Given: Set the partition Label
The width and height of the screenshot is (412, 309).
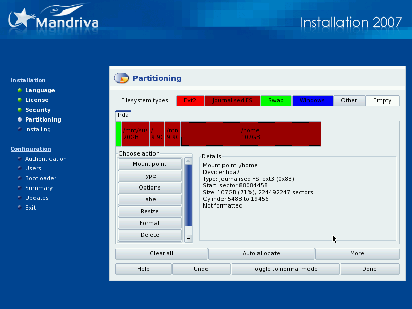Looking at the screenshot, I should point(150,199).
